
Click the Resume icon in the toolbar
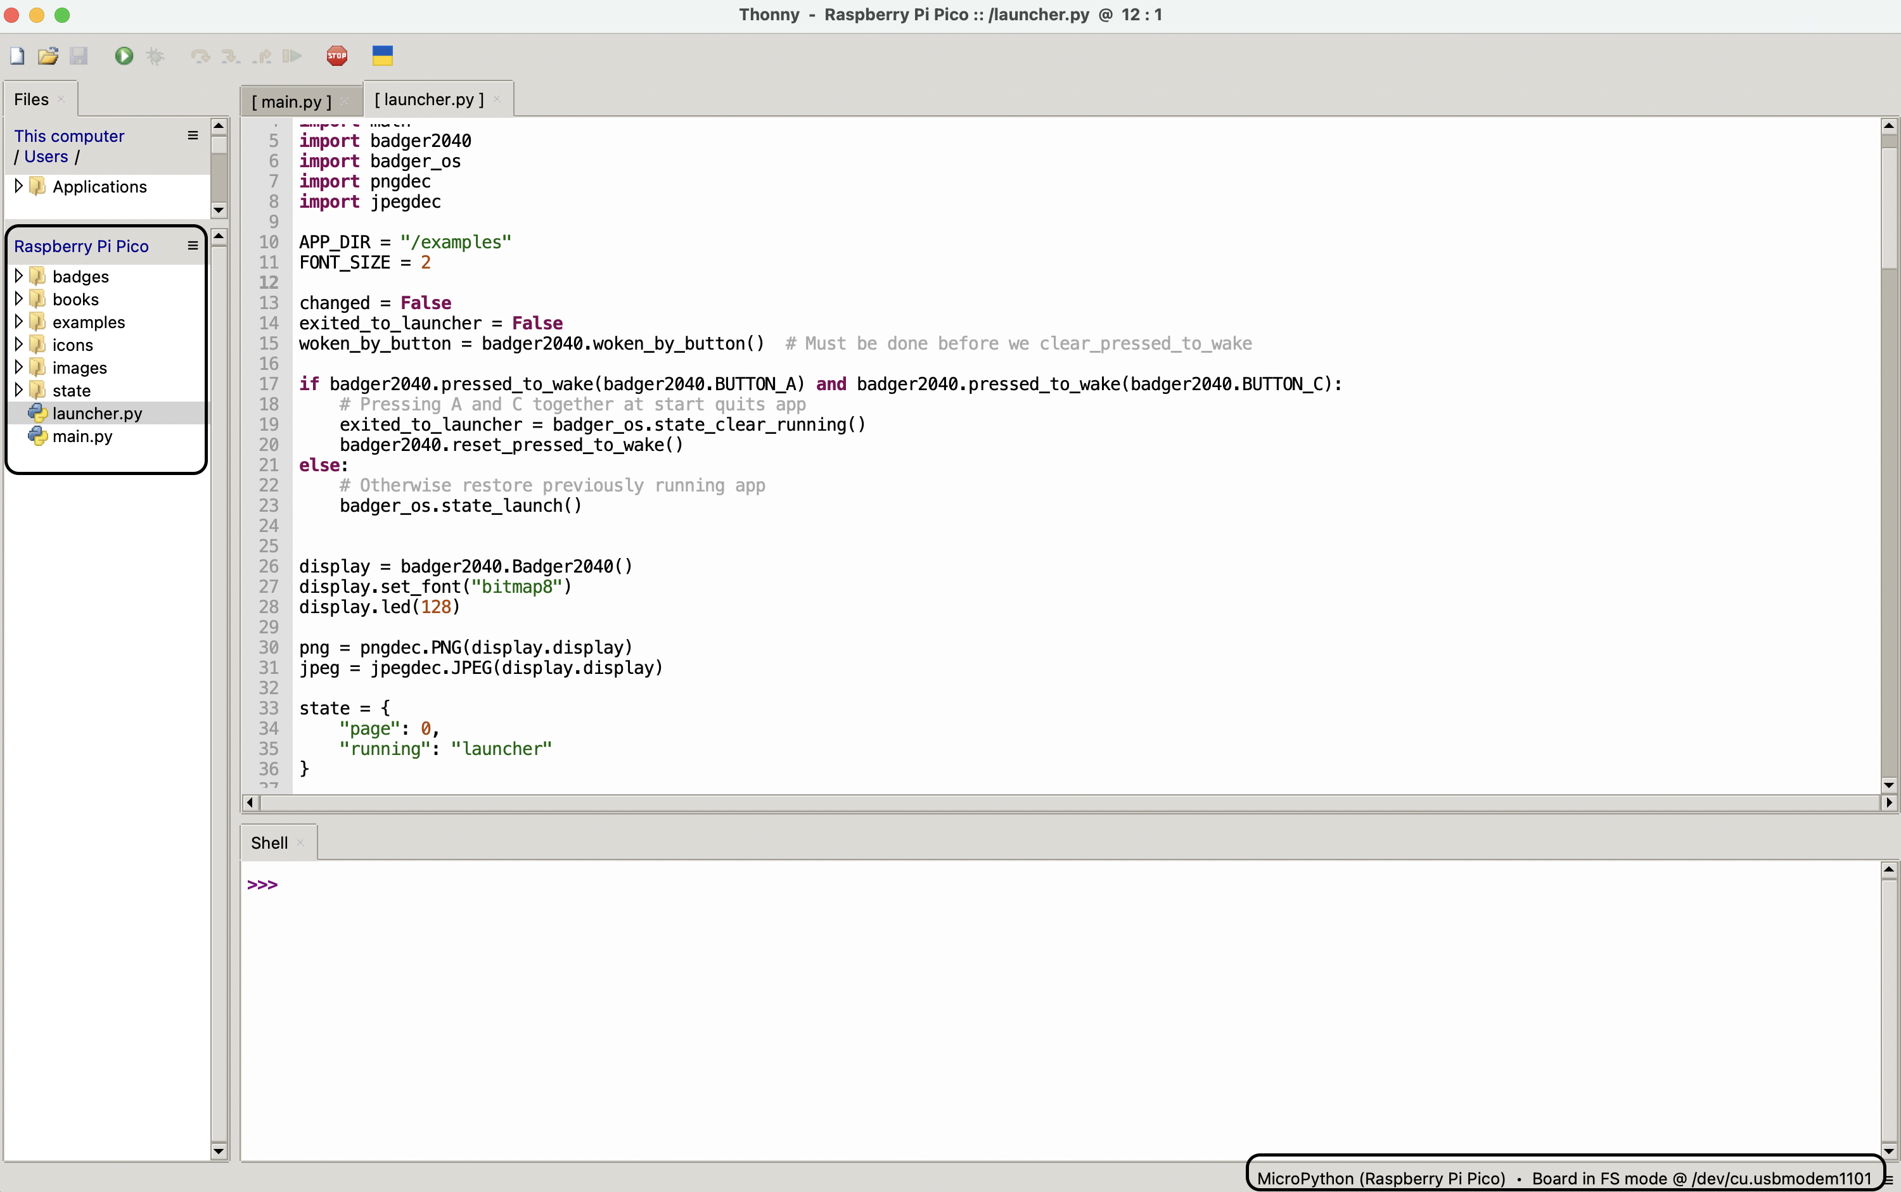(x=292, y=56)
